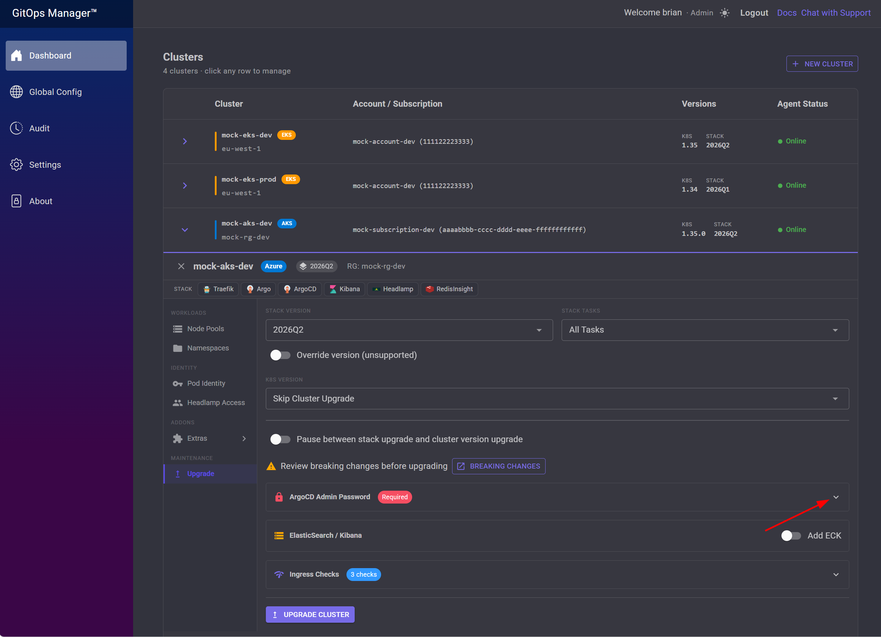Open the ArgoCD stack chip

(x=300, y=289)
